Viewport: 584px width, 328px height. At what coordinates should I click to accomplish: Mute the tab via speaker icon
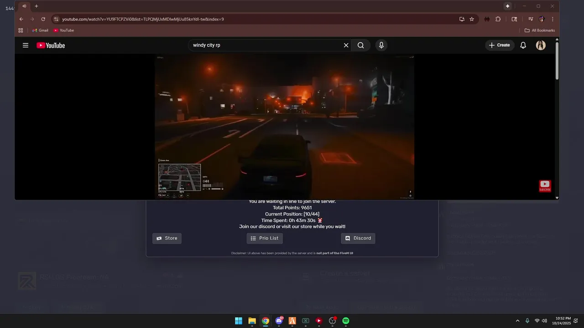(x=24, y=6)
